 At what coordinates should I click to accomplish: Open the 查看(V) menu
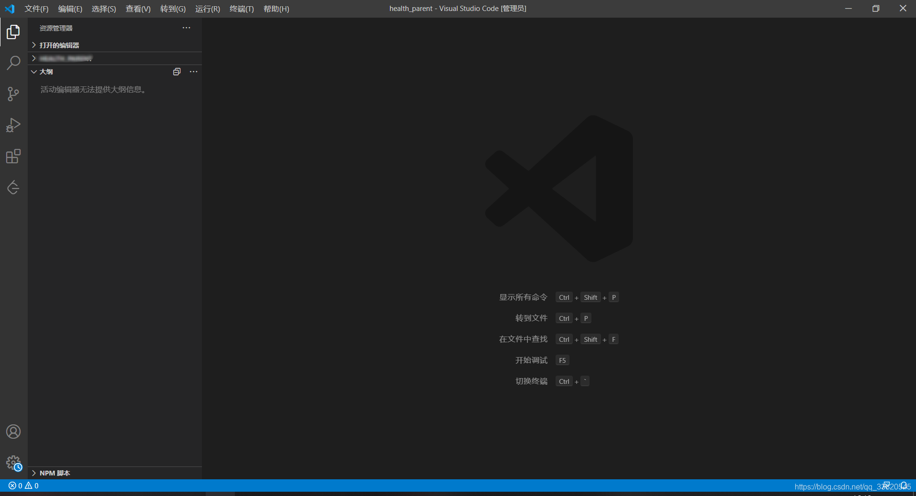138,9
